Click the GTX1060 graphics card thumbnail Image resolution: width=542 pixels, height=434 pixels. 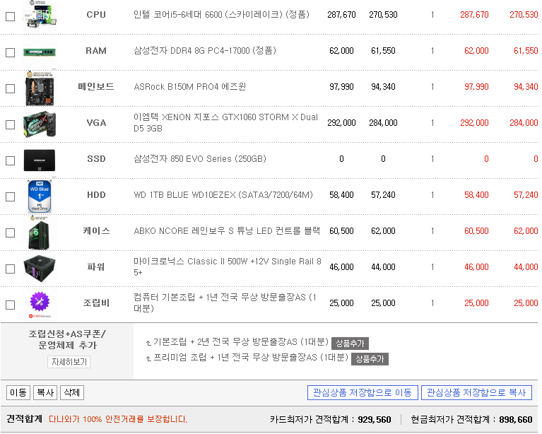[40, 124]
